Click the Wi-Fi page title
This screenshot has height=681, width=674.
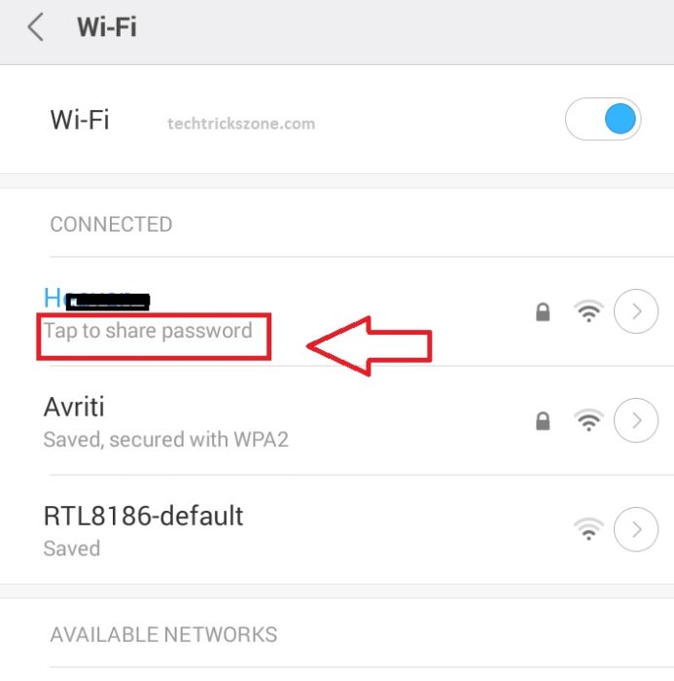pyautogui.click(x=107, y=27)
